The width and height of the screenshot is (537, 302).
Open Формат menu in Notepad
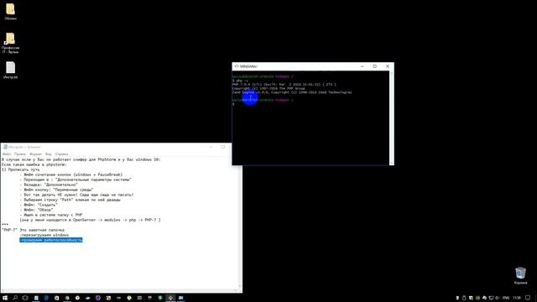35,154
